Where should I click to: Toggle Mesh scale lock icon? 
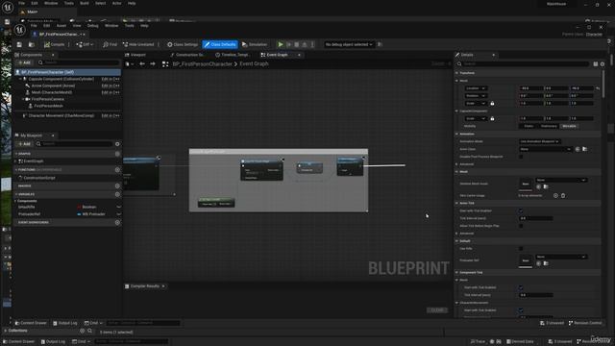492,104
